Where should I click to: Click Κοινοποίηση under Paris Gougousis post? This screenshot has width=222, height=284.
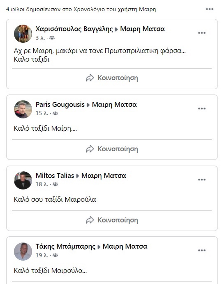[x=112, y=149]
